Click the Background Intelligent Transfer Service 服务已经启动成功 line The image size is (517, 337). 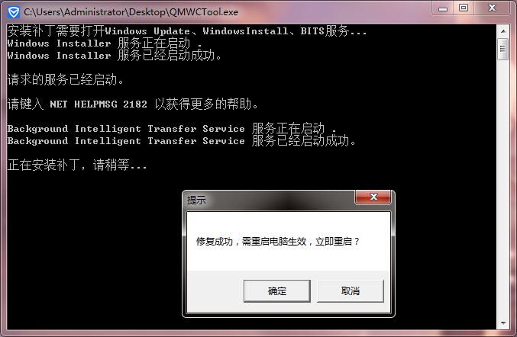coord(182,141)
